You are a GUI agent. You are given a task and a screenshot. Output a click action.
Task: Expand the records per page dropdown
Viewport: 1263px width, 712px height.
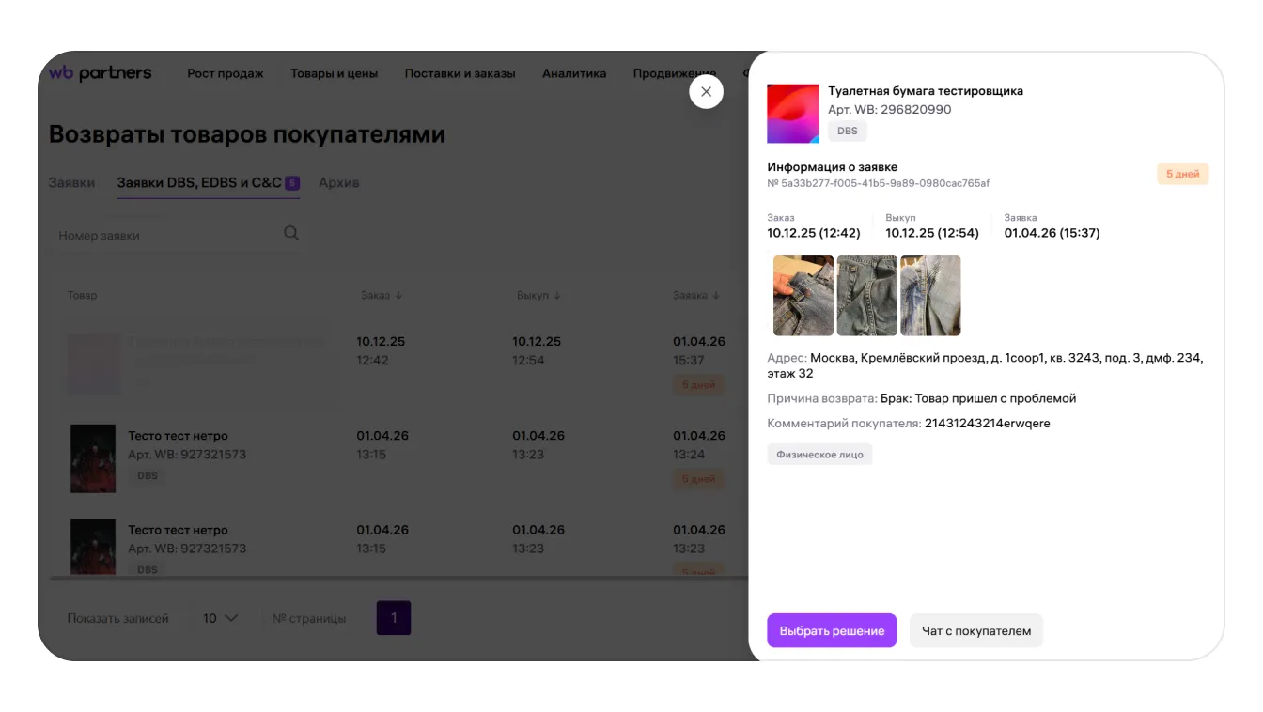[x=221, y=618]
